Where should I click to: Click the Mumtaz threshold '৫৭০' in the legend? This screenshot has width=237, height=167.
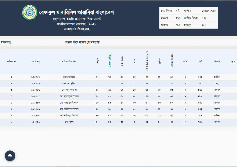[178, 18]
